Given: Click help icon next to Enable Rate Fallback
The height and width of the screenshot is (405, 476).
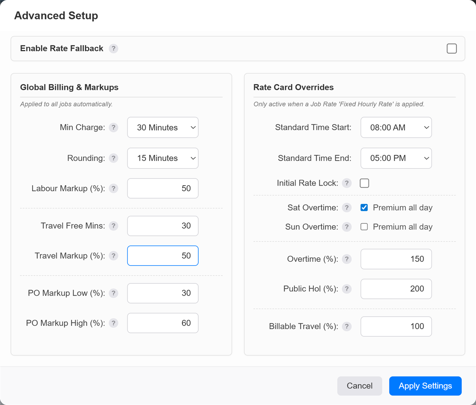Looking at the screenshot, I should pyautogui.click(x=113, y=49).
